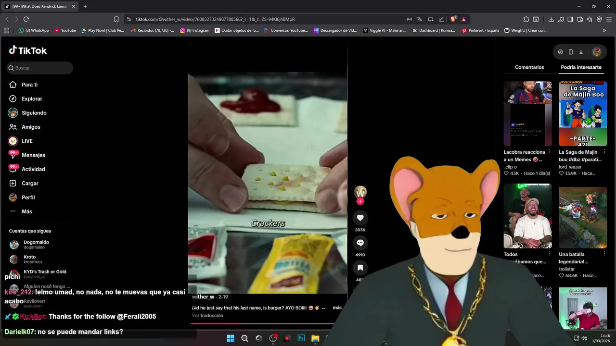The height and width of the screenshot is (346, 616).
Task: Open the lord_reezer_ author link
Action: click(571, 167)
